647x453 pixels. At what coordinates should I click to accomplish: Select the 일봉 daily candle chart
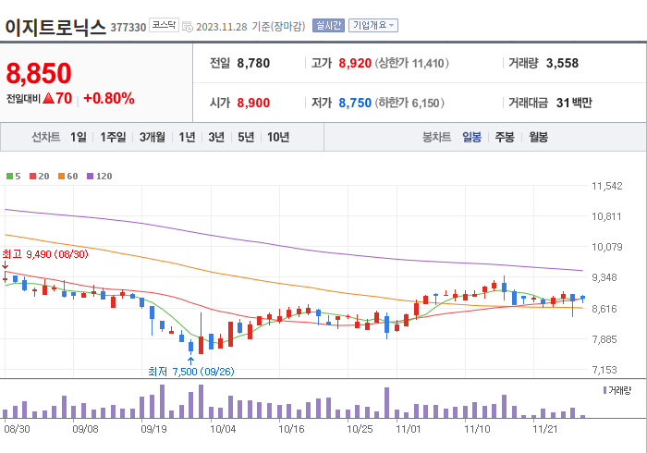(471, 137)
